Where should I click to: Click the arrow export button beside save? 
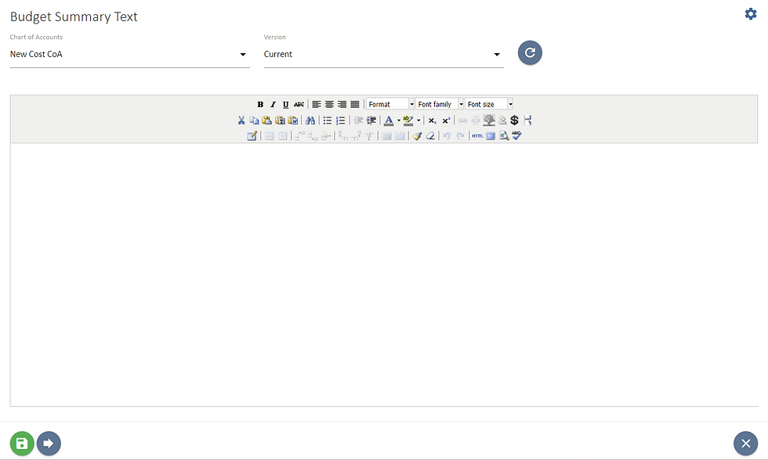pos(49,444)
